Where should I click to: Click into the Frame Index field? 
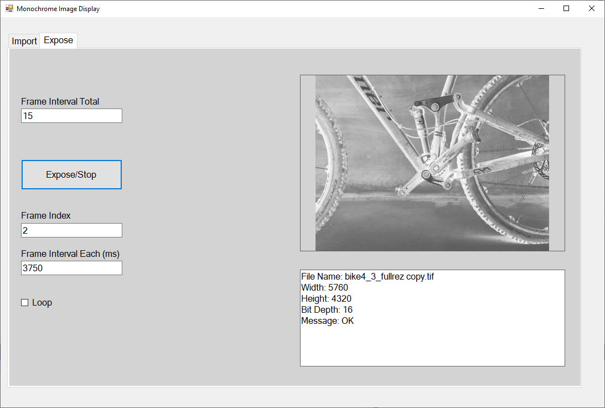[x=71, y=230]
